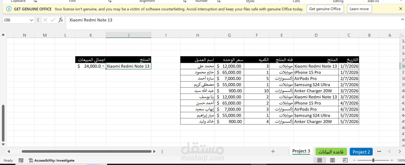Switch to Page Break Preview icon
This screenshot has width=405, height=165.
(x=345, y=160)
